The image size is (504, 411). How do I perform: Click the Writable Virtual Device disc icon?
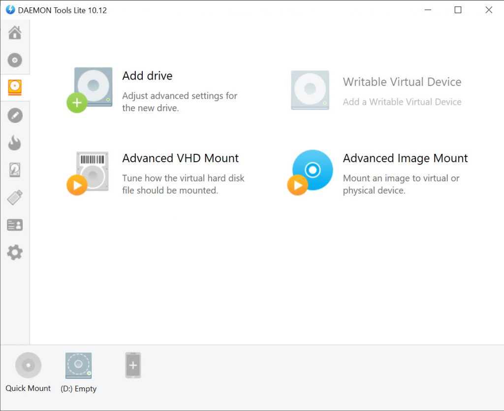(310, 90)
